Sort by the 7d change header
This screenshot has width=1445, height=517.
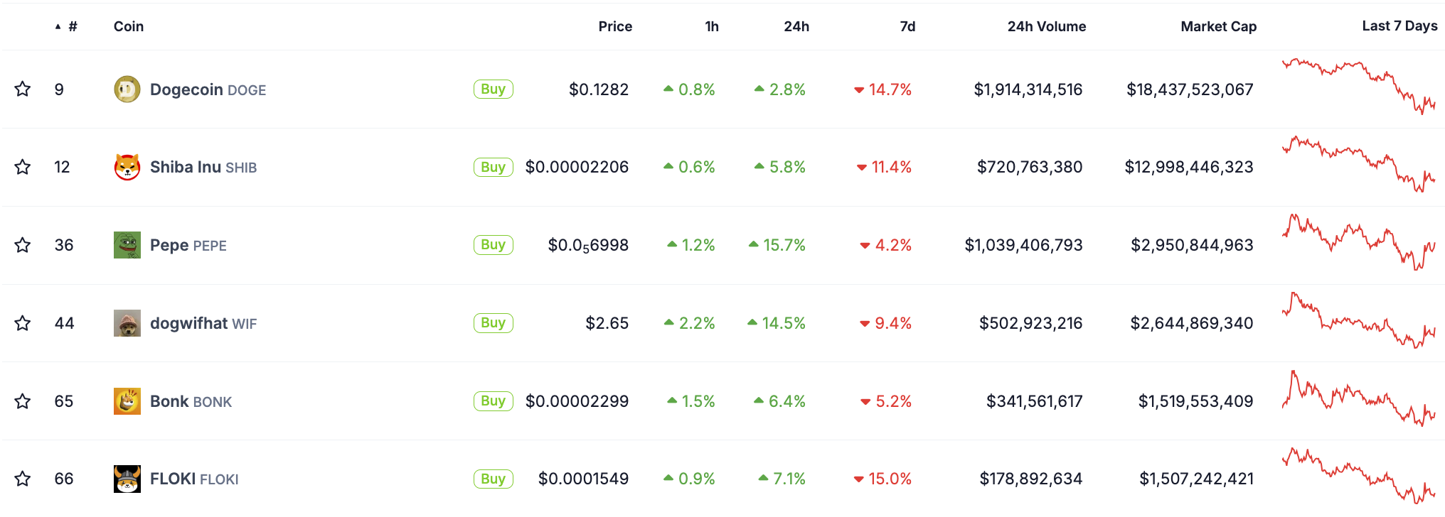tap(907, 26)
